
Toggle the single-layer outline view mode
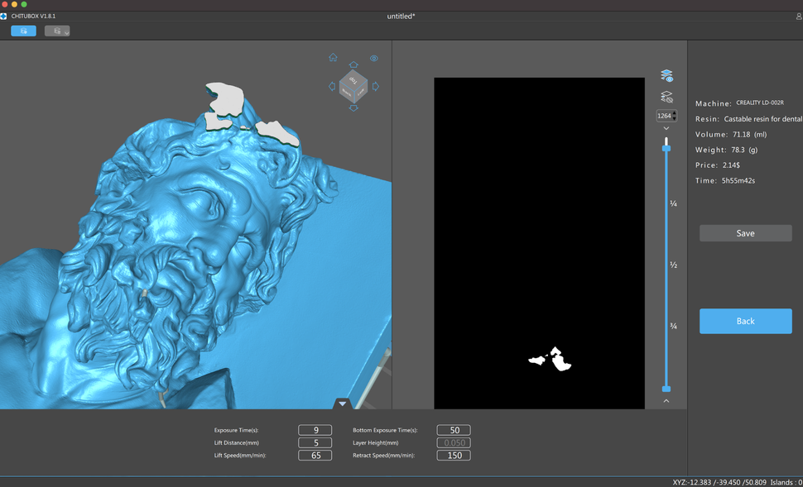coord(666,97)
